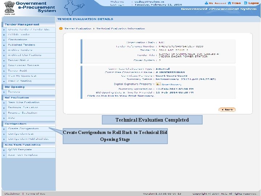Open Tenders under Bid Opening
This screenshot has height=196, width=261.
click(x=14, y=92)
